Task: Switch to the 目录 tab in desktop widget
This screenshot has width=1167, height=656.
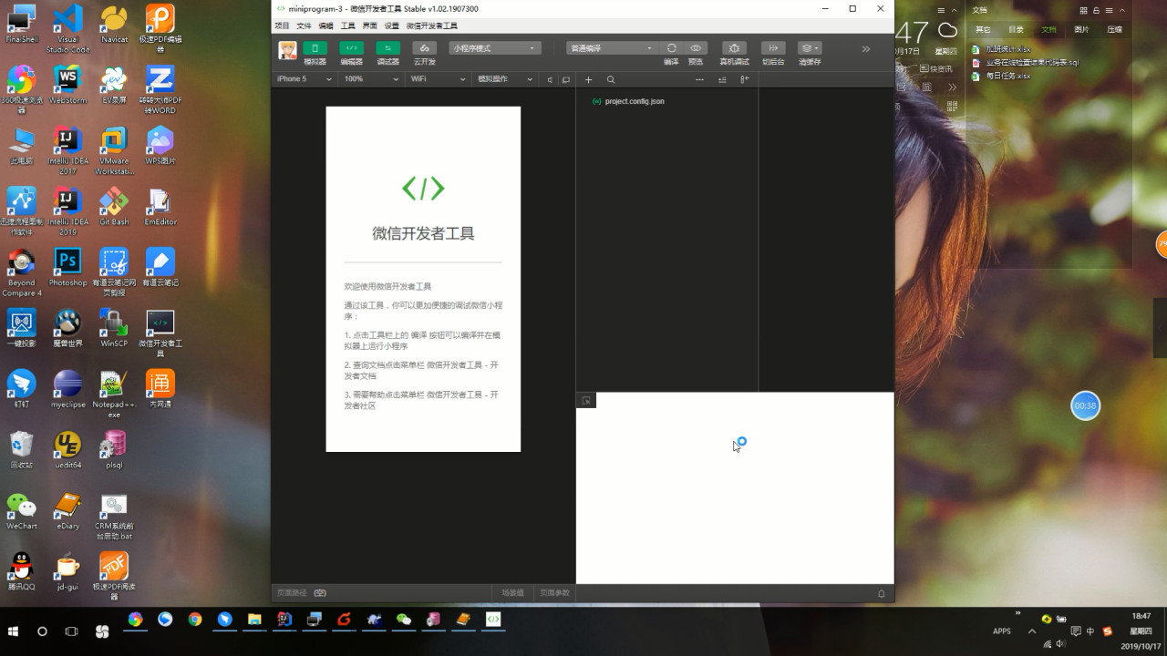Action: (1016, 29)
